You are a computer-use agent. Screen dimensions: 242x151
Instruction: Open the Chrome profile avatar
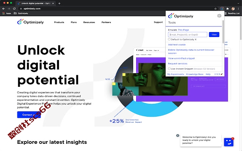pos(233,9)
